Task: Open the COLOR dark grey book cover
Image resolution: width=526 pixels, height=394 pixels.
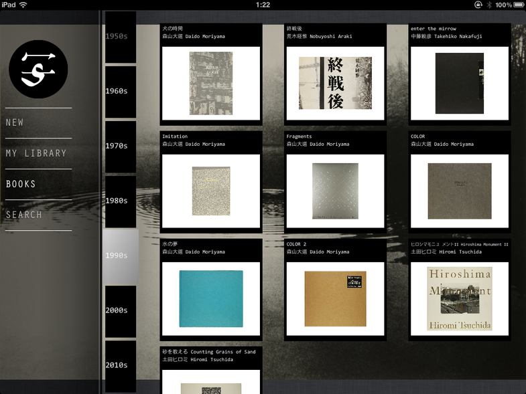Action: pyautogui.click(x=460, y=191)
